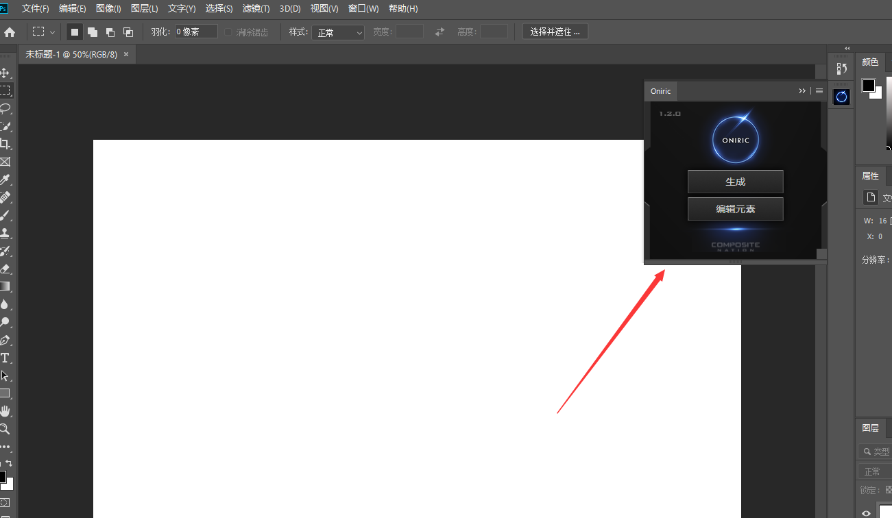Switch marquee mode to add to selection
The height and width of the screenshot is (518, 892).
click(92, 31)
